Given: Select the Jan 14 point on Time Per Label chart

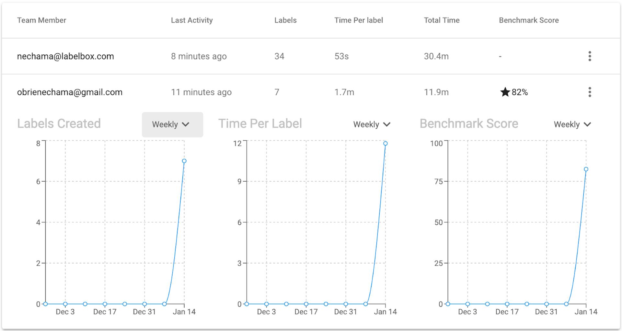Looking at the screenshot, I should point(385,143).
